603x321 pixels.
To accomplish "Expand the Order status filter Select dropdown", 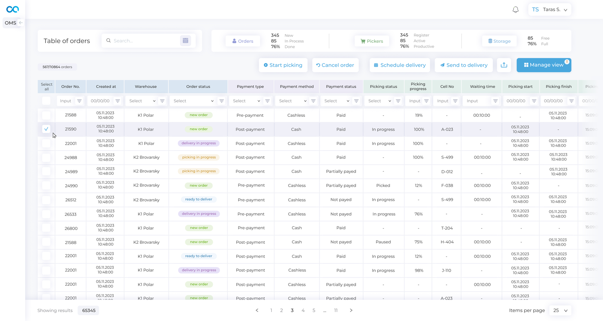I will pos(194,101).
